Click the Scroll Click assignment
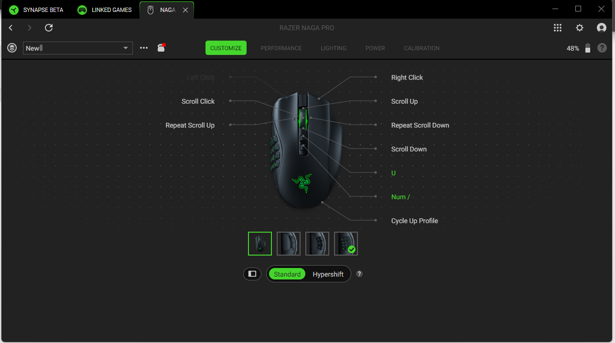Viewport: 615px width, 343px height. 198,101
